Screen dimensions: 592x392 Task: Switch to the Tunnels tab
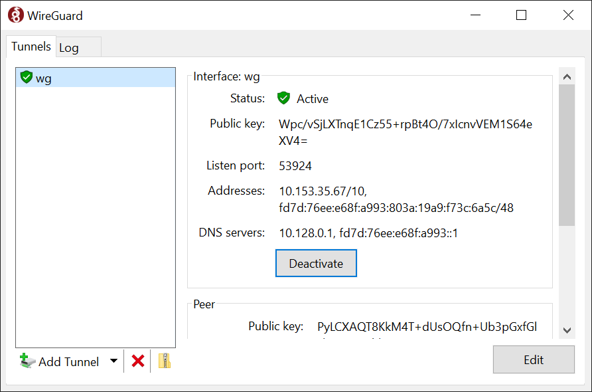point(30,47)
